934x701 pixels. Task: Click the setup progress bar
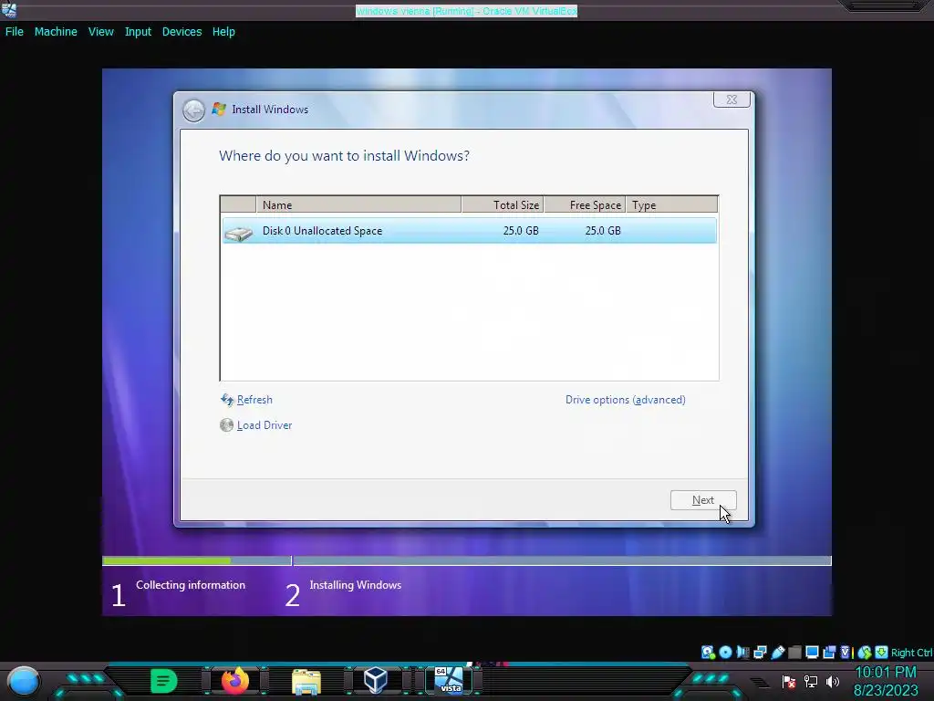(x=466, y=560)
